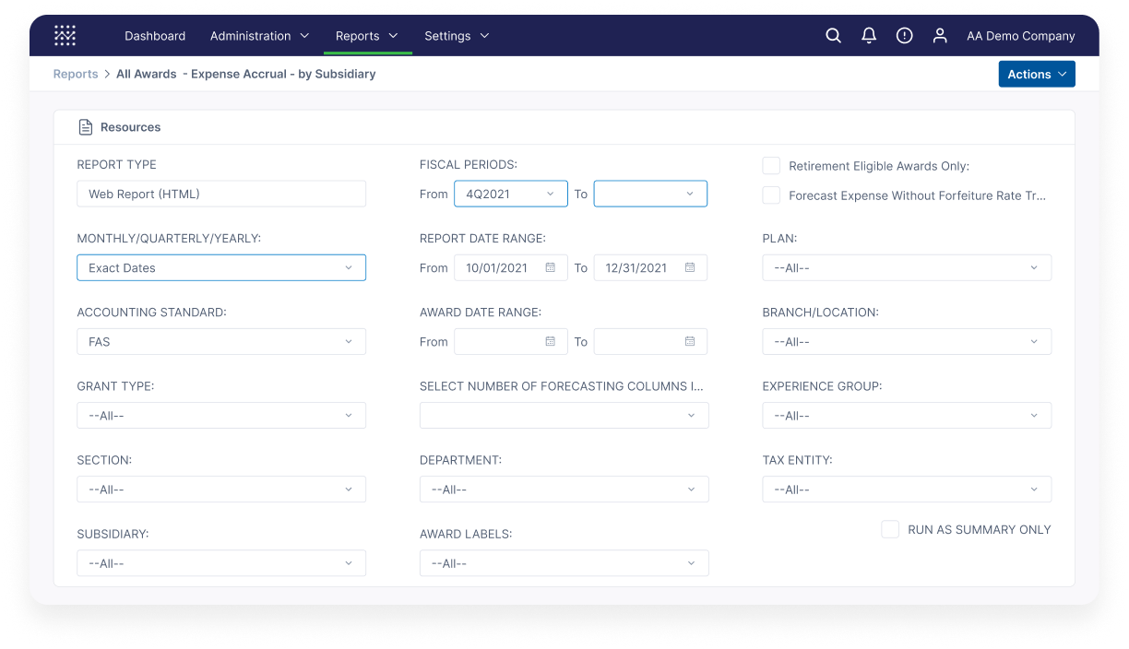Image resolution: width=1129 pixels, height=649 pixels.
Task: Check Forecast Expense Without Forfeiture Rate
Action: (x=771, y=195)
